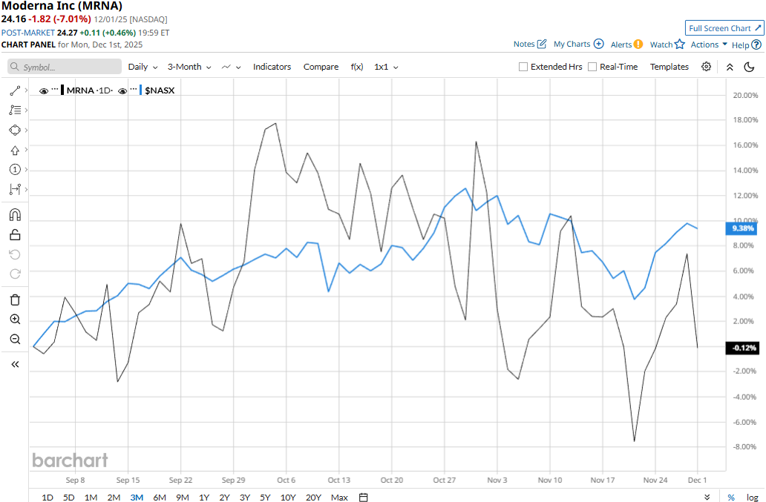
Task: Expand the trend line tool submenu arrow
Action: point(26,90)
